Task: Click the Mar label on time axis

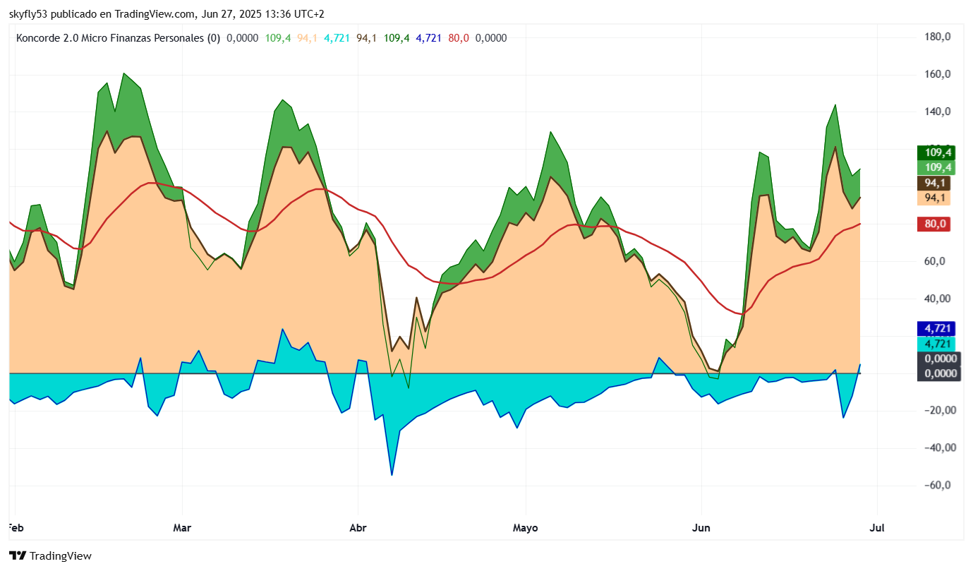Action: (x=182, y=528)
